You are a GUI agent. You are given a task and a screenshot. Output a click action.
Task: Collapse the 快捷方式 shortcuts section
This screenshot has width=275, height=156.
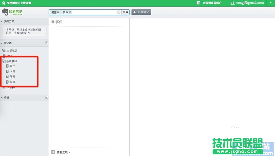pos(2,21)
